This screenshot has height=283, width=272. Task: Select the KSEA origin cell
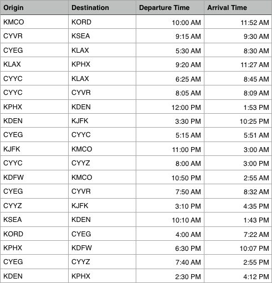[34, 220]
